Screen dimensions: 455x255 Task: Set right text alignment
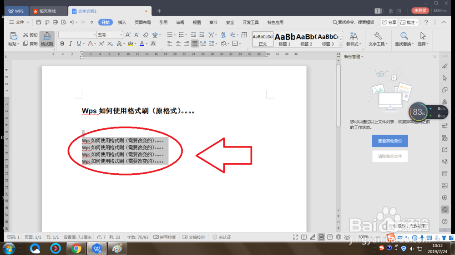click(x=187, y=44)
